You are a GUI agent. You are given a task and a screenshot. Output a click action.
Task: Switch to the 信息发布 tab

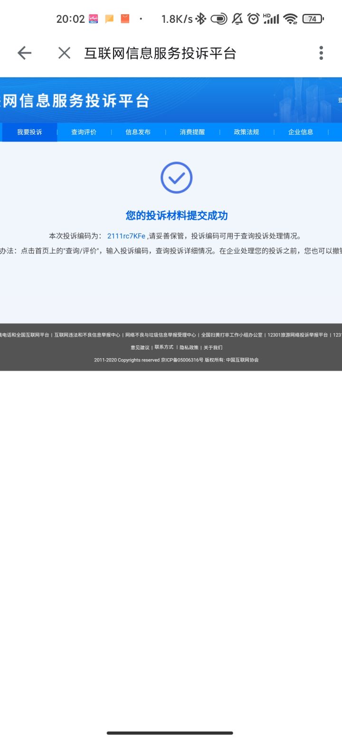click(x=138, y=132)
